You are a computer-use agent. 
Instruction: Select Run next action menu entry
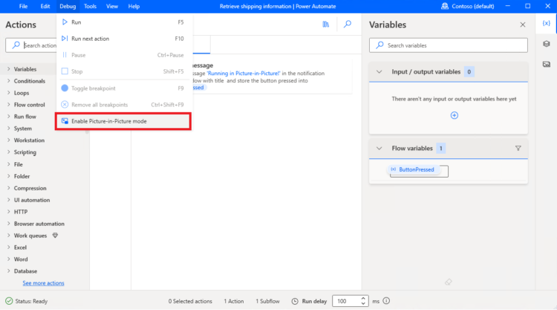(x=123, y=39)
